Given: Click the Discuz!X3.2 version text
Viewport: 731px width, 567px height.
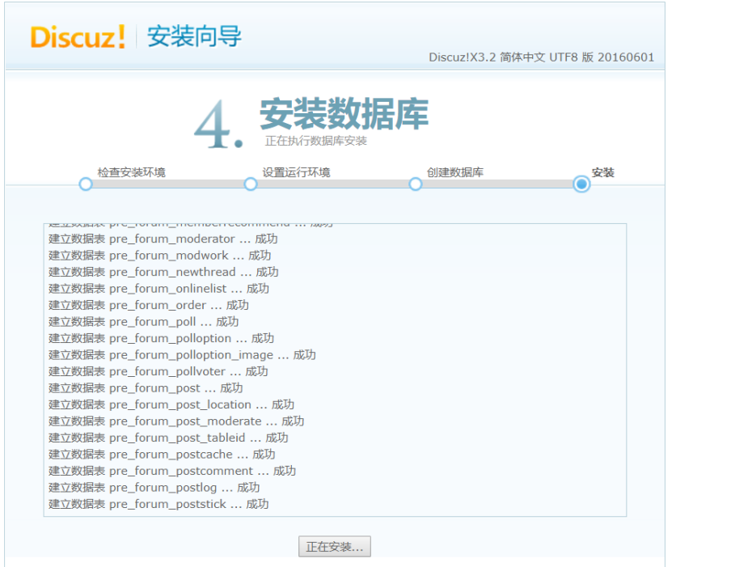Looking at the screenshot, I should click(541, 57).
